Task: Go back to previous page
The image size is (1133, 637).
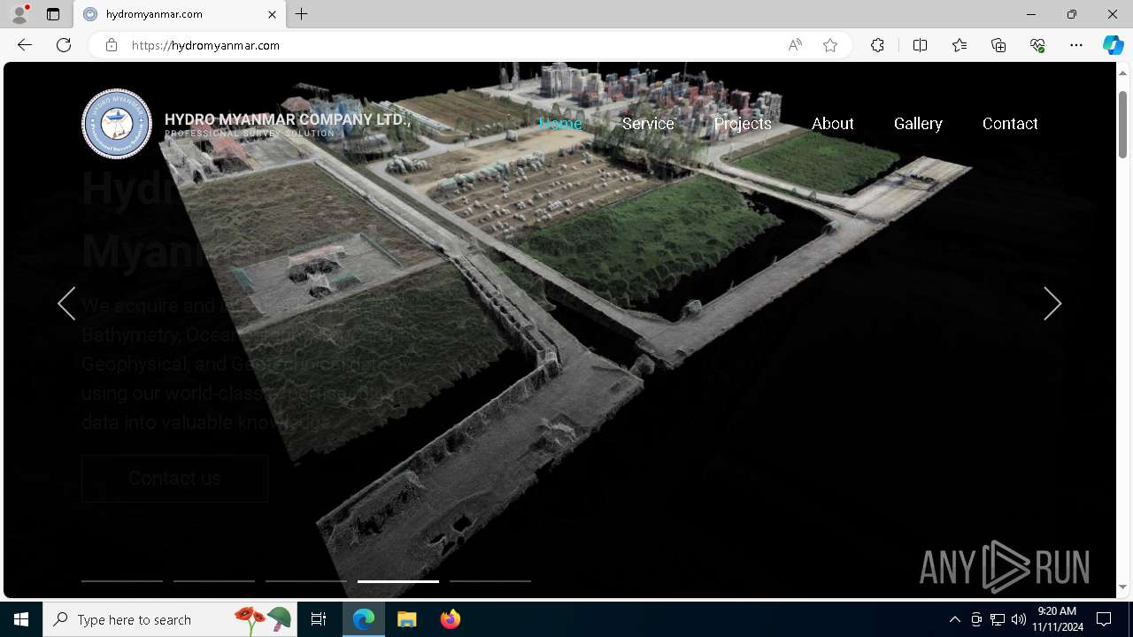Action: [25, 45]
